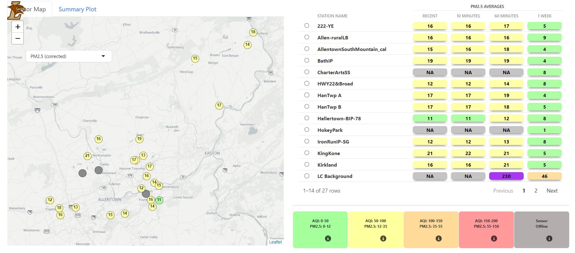This screenshot has height=253, width=575.
Task: Select the 222-YE station radio button
Action: [307, 26]
